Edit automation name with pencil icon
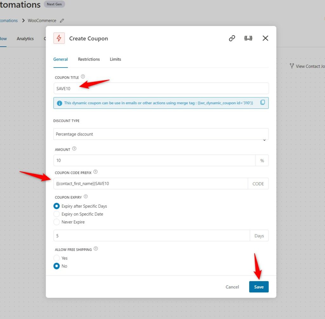 pyautogui.click(x=62, y=21)
